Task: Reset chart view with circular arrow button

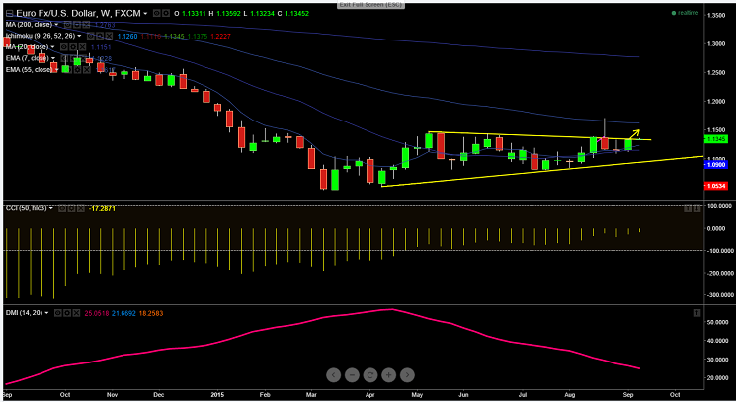Action: point(370,374)
